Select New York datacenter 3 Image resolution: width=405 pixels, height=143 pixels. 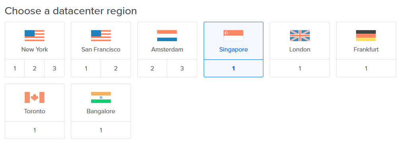click(x=54, y=69)
